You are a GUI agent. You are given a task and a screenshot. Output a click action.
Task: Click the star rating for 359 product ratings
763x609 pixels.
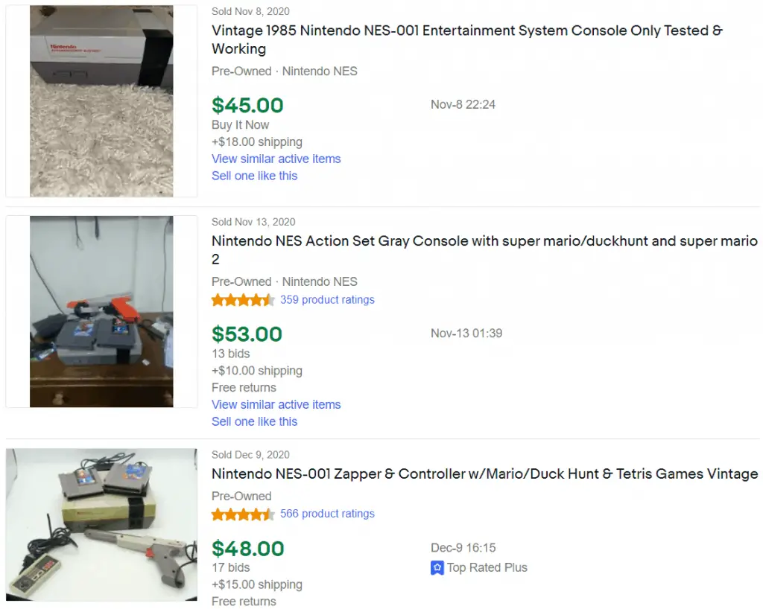point(244,300)
